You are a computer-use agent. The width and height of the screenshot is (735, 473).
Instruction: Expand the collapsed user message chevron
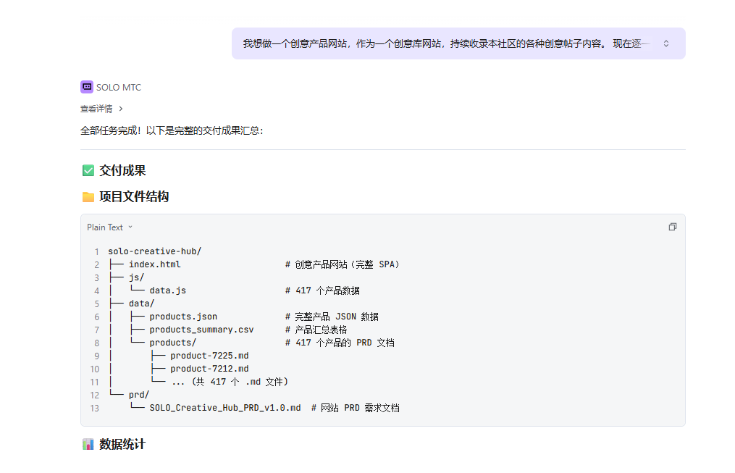point(666,43)
